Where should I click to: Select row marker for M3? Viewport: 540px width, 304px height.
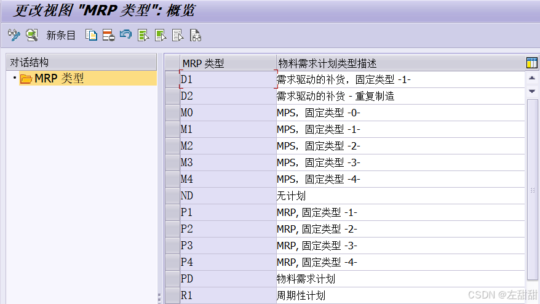(x=172, y=162)
